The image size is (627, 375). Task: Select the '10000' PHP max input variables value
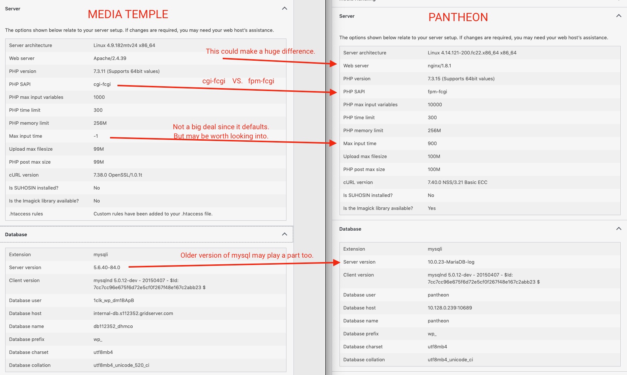click(x=435, y=105)
